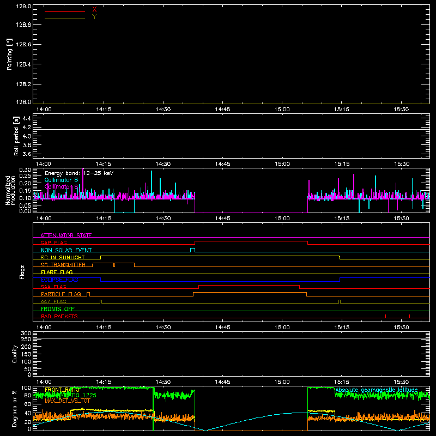
Task: Click the red X legend line sample
Action: click(x=65, y=11)
